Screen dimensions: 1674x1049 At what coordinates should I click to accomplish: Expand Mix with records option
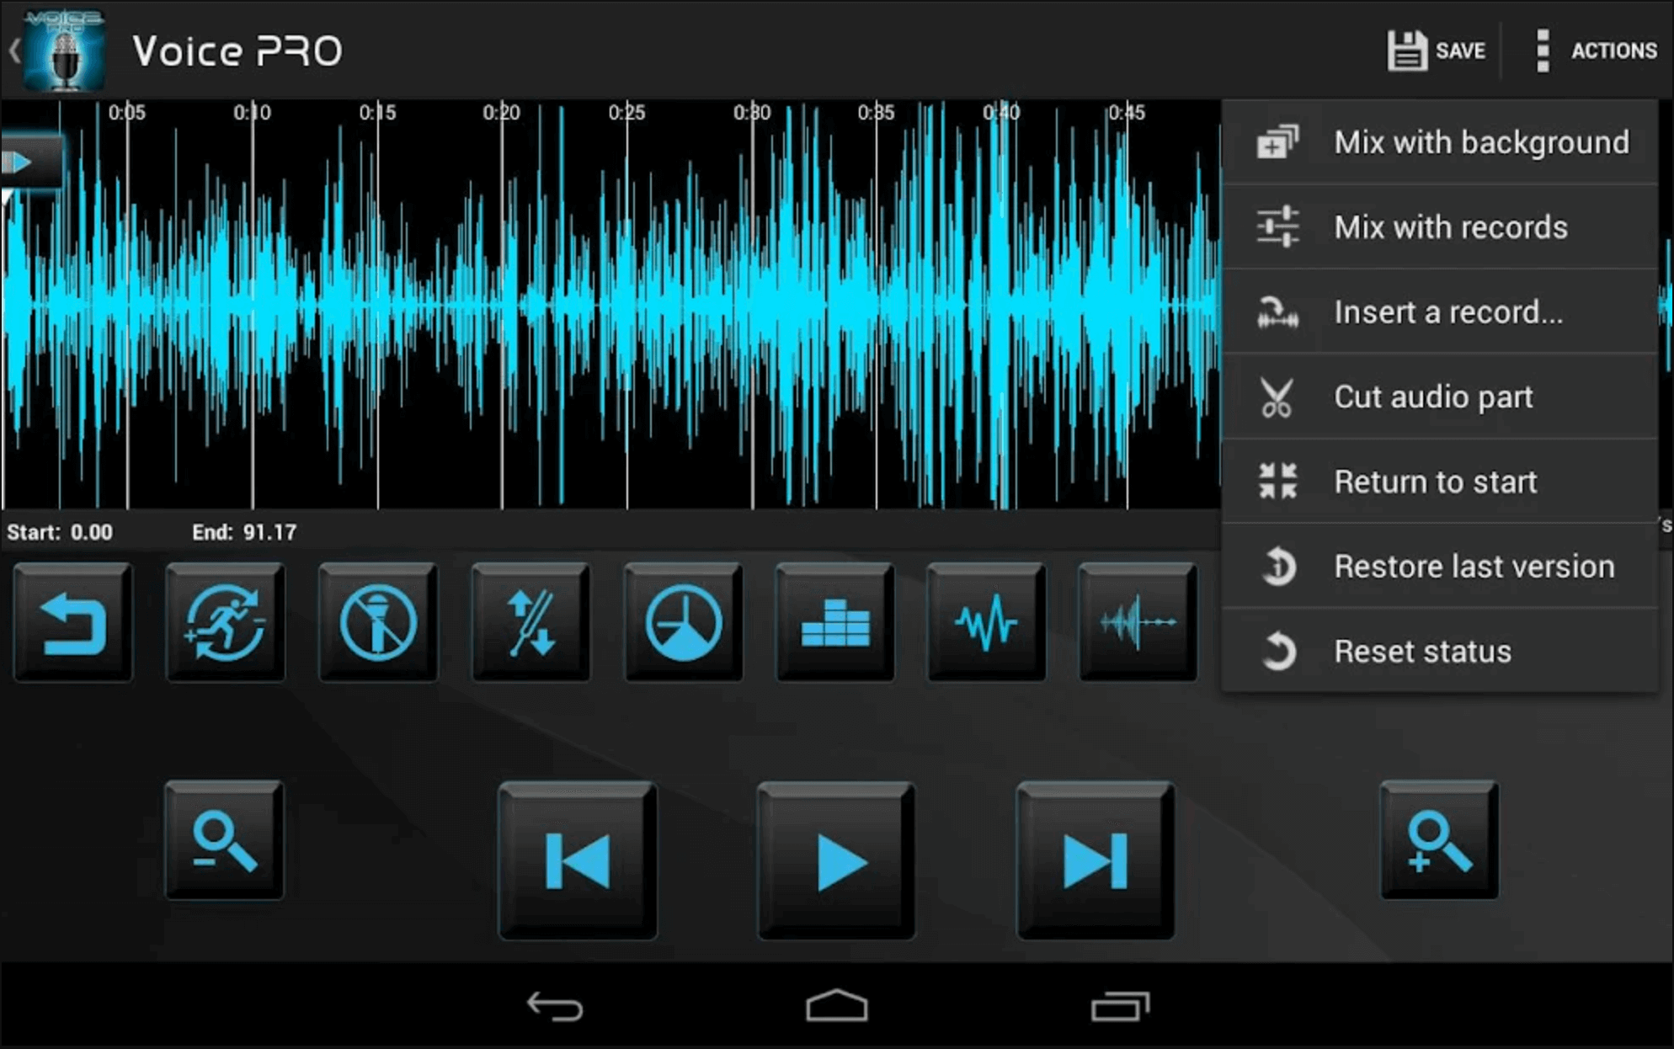1447,227
